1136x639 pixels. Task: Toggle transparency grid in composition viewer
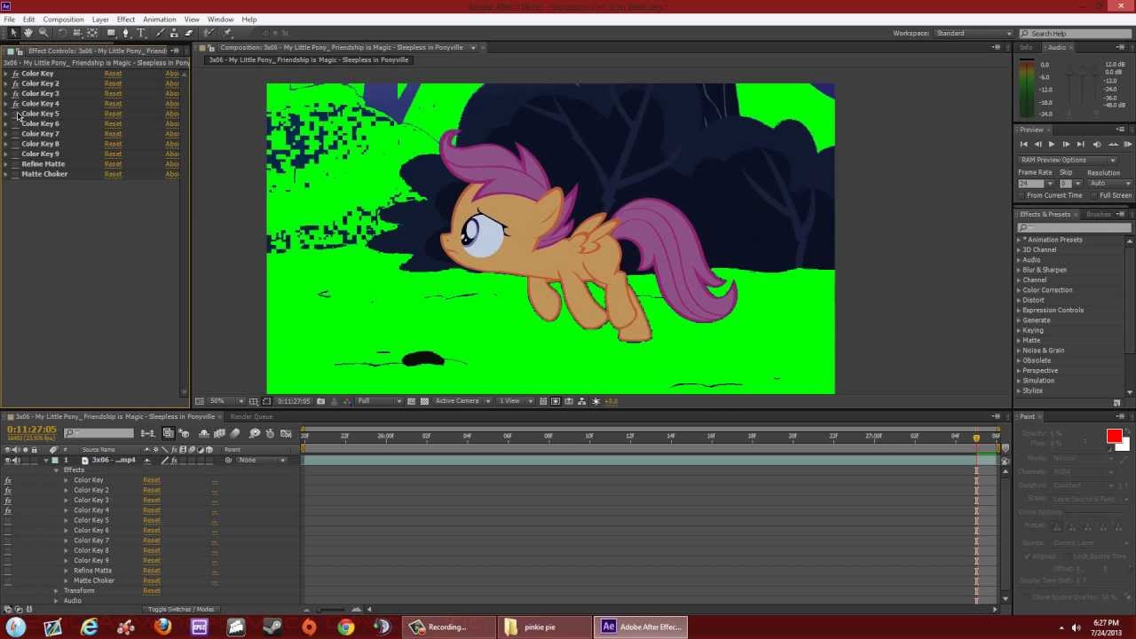click(x=424, y=401)
